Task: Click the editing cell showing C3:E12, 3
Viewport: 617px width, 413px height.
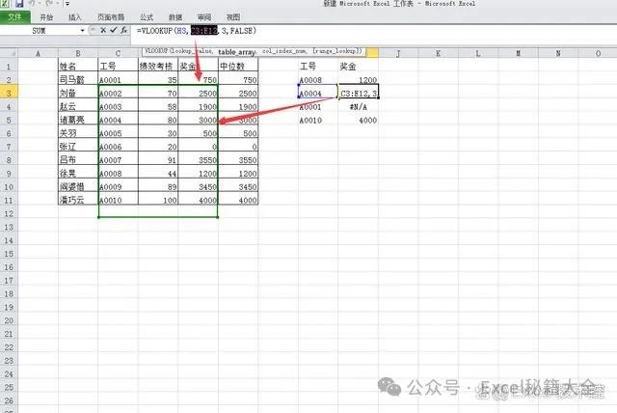Action: pos(358,94)
